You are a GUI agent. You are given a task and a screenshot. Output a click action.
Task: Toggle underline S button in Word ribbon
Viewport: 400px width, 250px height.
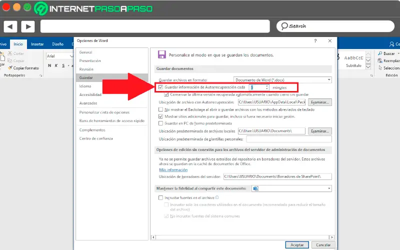tap(63, 65)
